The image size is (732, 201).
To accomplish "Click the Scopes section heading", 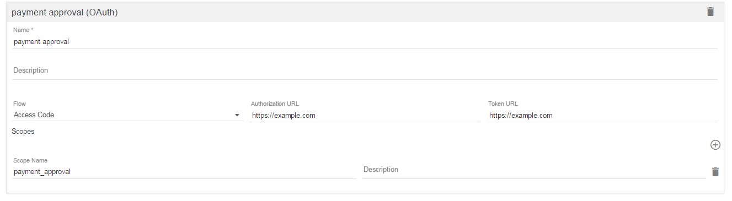I will click(x=23, y=132).
